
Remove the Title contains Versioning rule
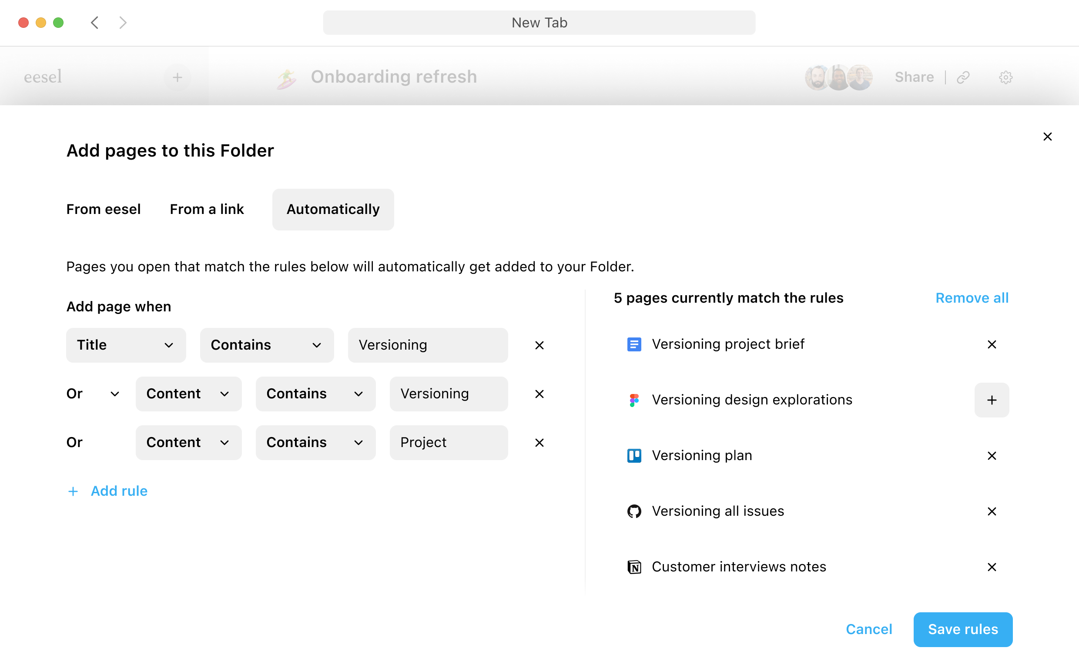(x=539, y=345)
